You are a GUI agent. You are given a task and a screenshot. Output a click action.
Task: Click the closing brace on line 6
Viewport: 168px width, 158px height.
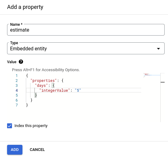(x=31, y=100)
